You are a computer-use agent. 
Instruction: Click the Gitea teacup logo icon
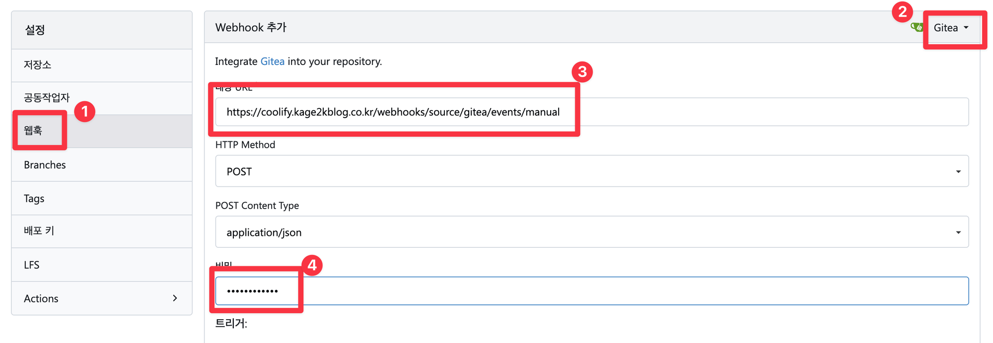click(917, 27)
